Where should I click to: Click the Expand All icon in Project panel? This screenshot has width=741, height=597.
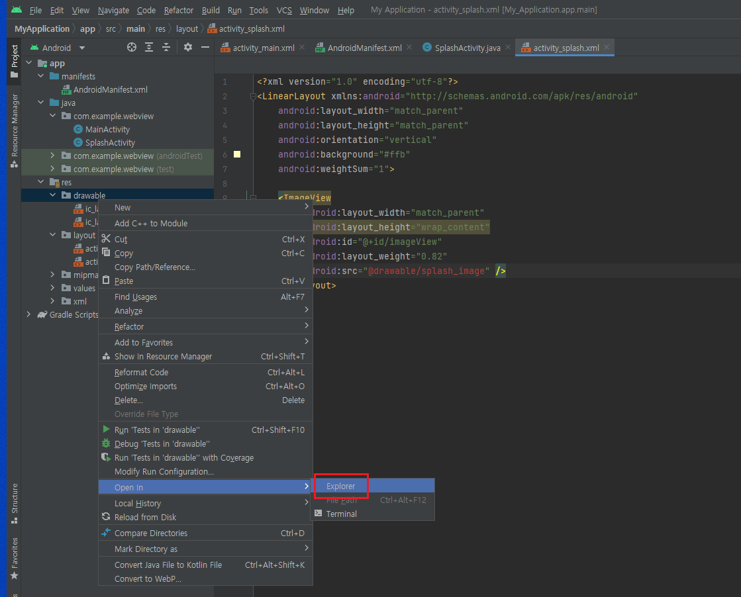(x=149, y=47)
